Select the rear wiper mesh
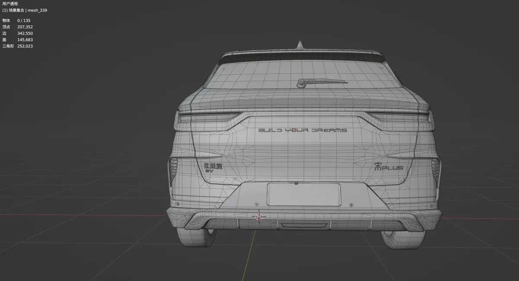Image resolution: width=519 pixels, height=281 pixels. pos(322,82)
